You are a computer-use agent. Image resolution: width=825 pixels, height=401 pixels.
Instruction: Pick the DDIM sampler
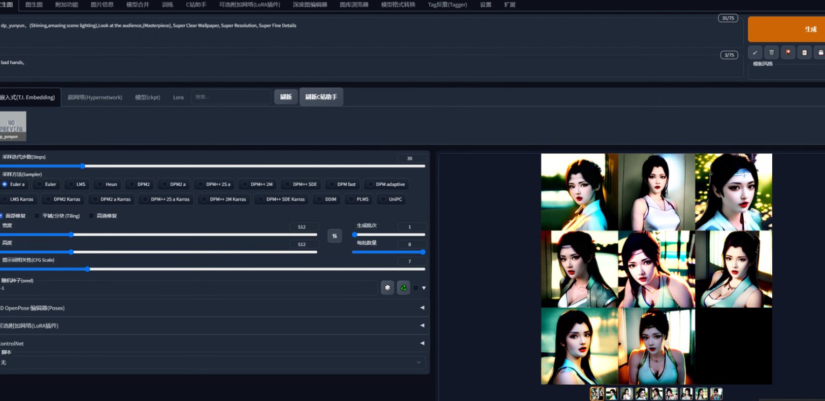tap(326, 199)
